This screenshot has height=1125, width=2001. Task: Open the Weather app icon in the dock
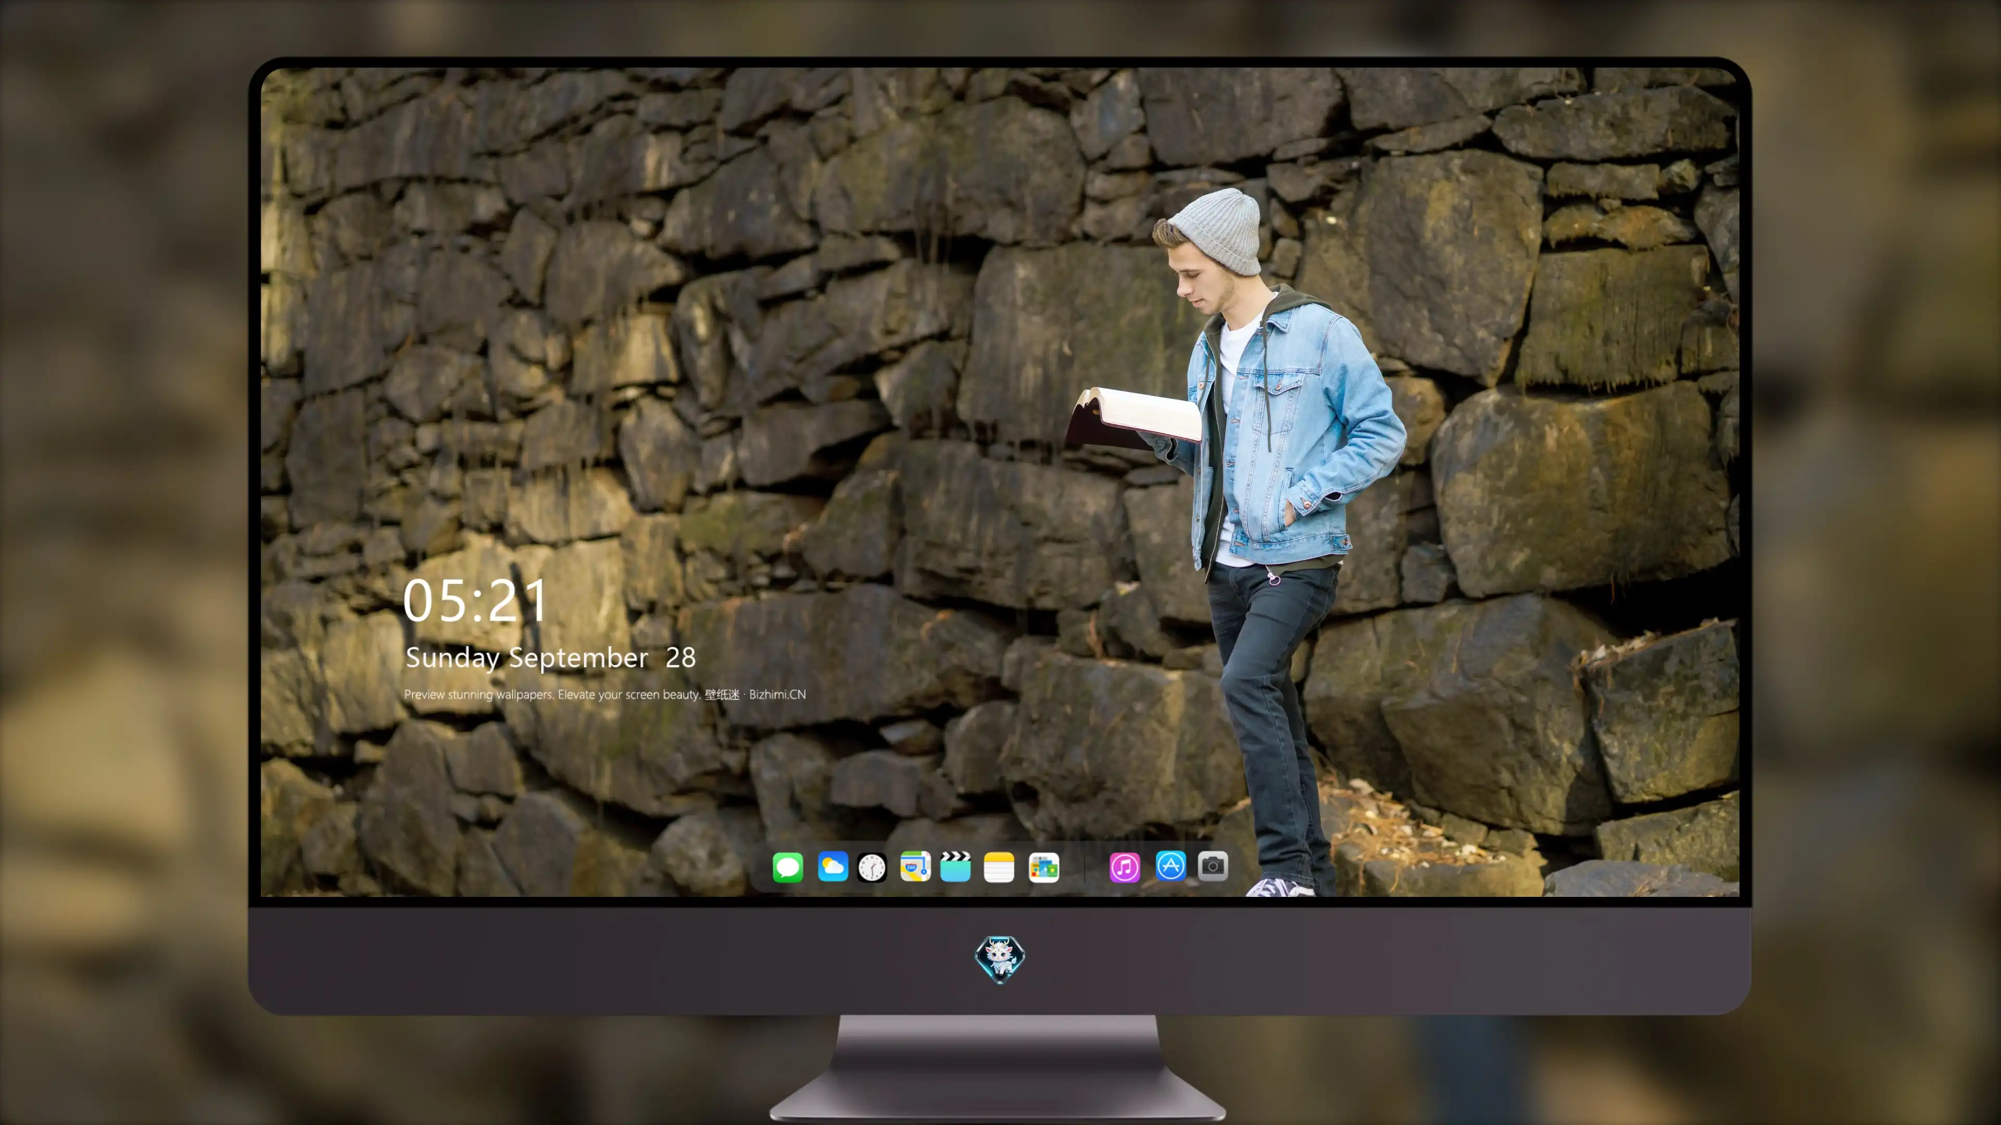tap(833, 867)
